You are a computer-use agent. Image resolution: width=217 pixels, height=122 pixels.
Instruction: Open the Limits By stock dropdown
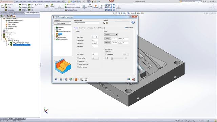click(111, 34)
